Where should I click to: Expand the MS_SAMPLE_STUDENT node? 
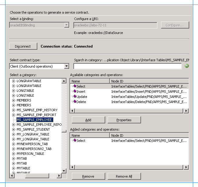pyautogui.click(x=13, y=129)
